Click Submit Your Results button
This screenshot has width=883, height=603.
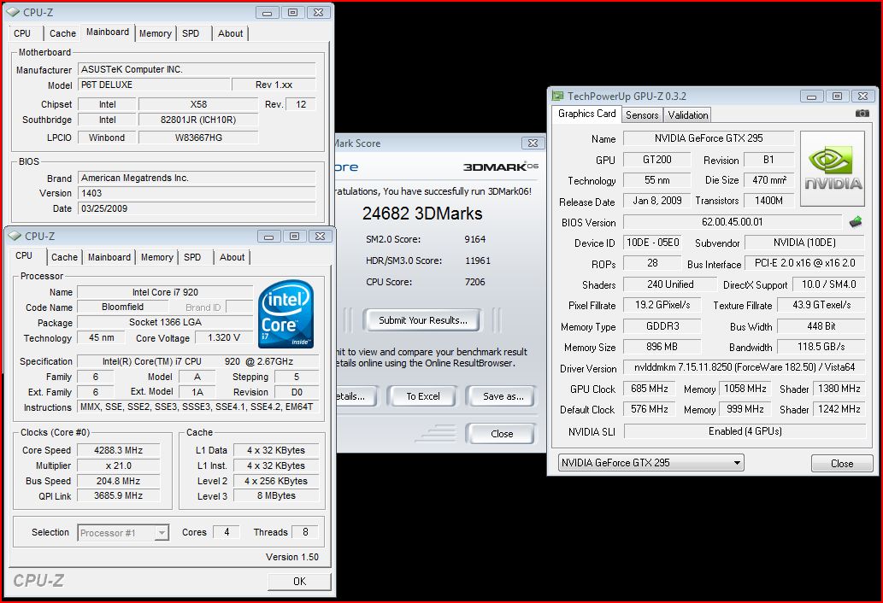[x=423, y=320]
